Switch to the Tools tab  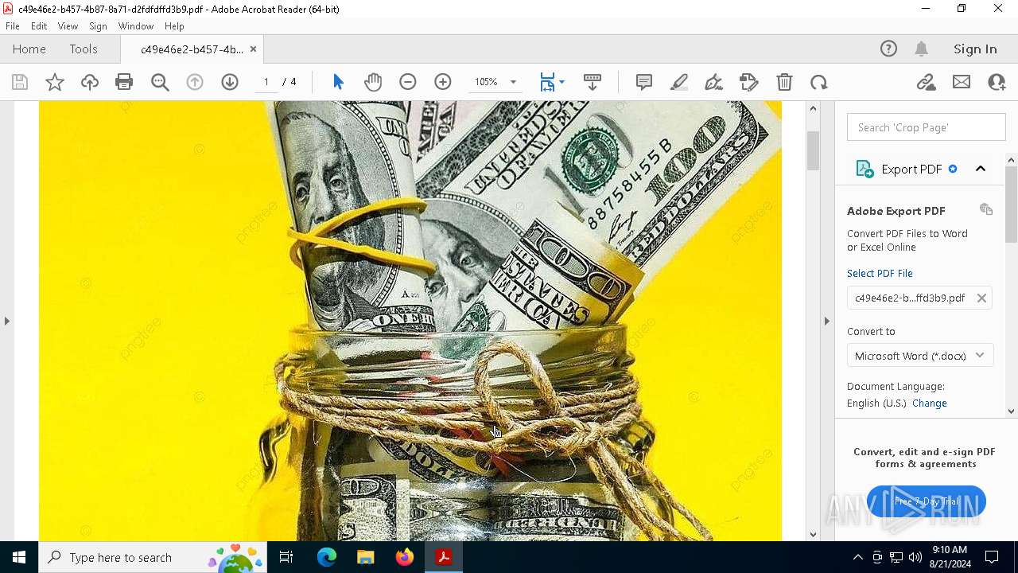(84, 49)
